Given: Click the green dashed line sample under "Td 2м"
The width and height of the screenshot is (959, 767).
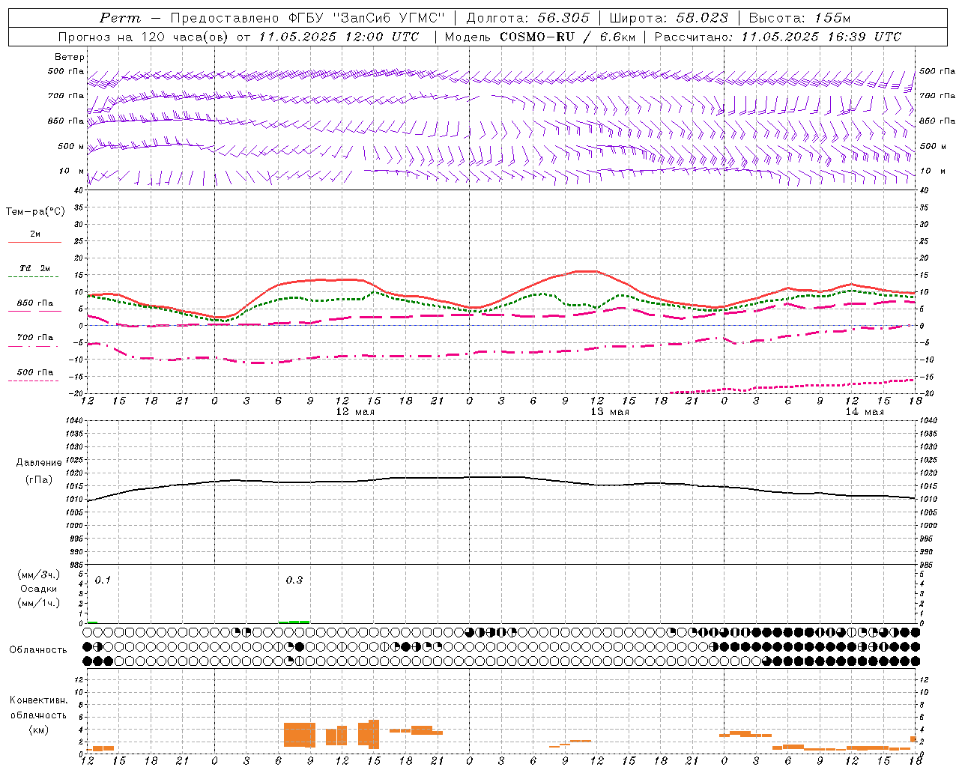Looking at the screenshot, I should click(x=34, y=277).
